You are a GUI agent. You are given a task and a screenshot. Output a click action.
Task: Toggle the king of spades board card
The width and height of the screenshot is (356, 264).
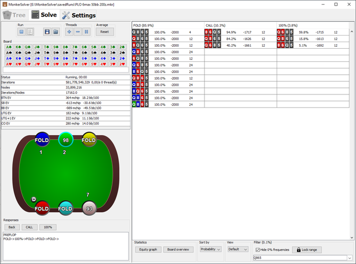[x=18, y=53]
